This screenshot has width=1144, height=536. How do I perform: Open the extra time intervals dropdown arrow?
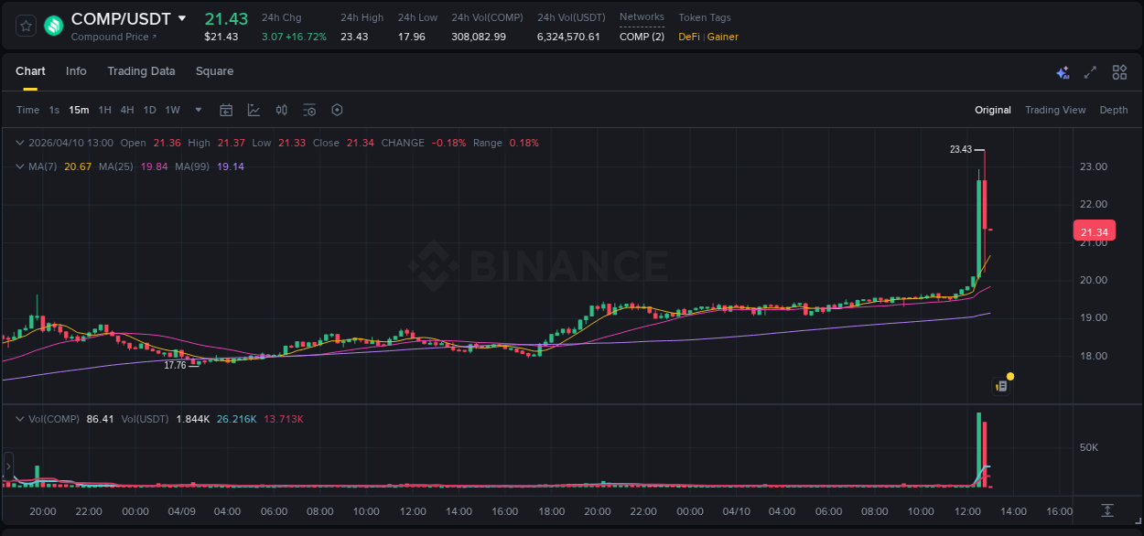tap(198, 110)
